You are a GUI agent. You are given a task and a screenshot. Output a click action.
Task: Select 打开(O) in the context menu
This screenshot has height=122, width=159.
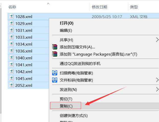point(66,23)
